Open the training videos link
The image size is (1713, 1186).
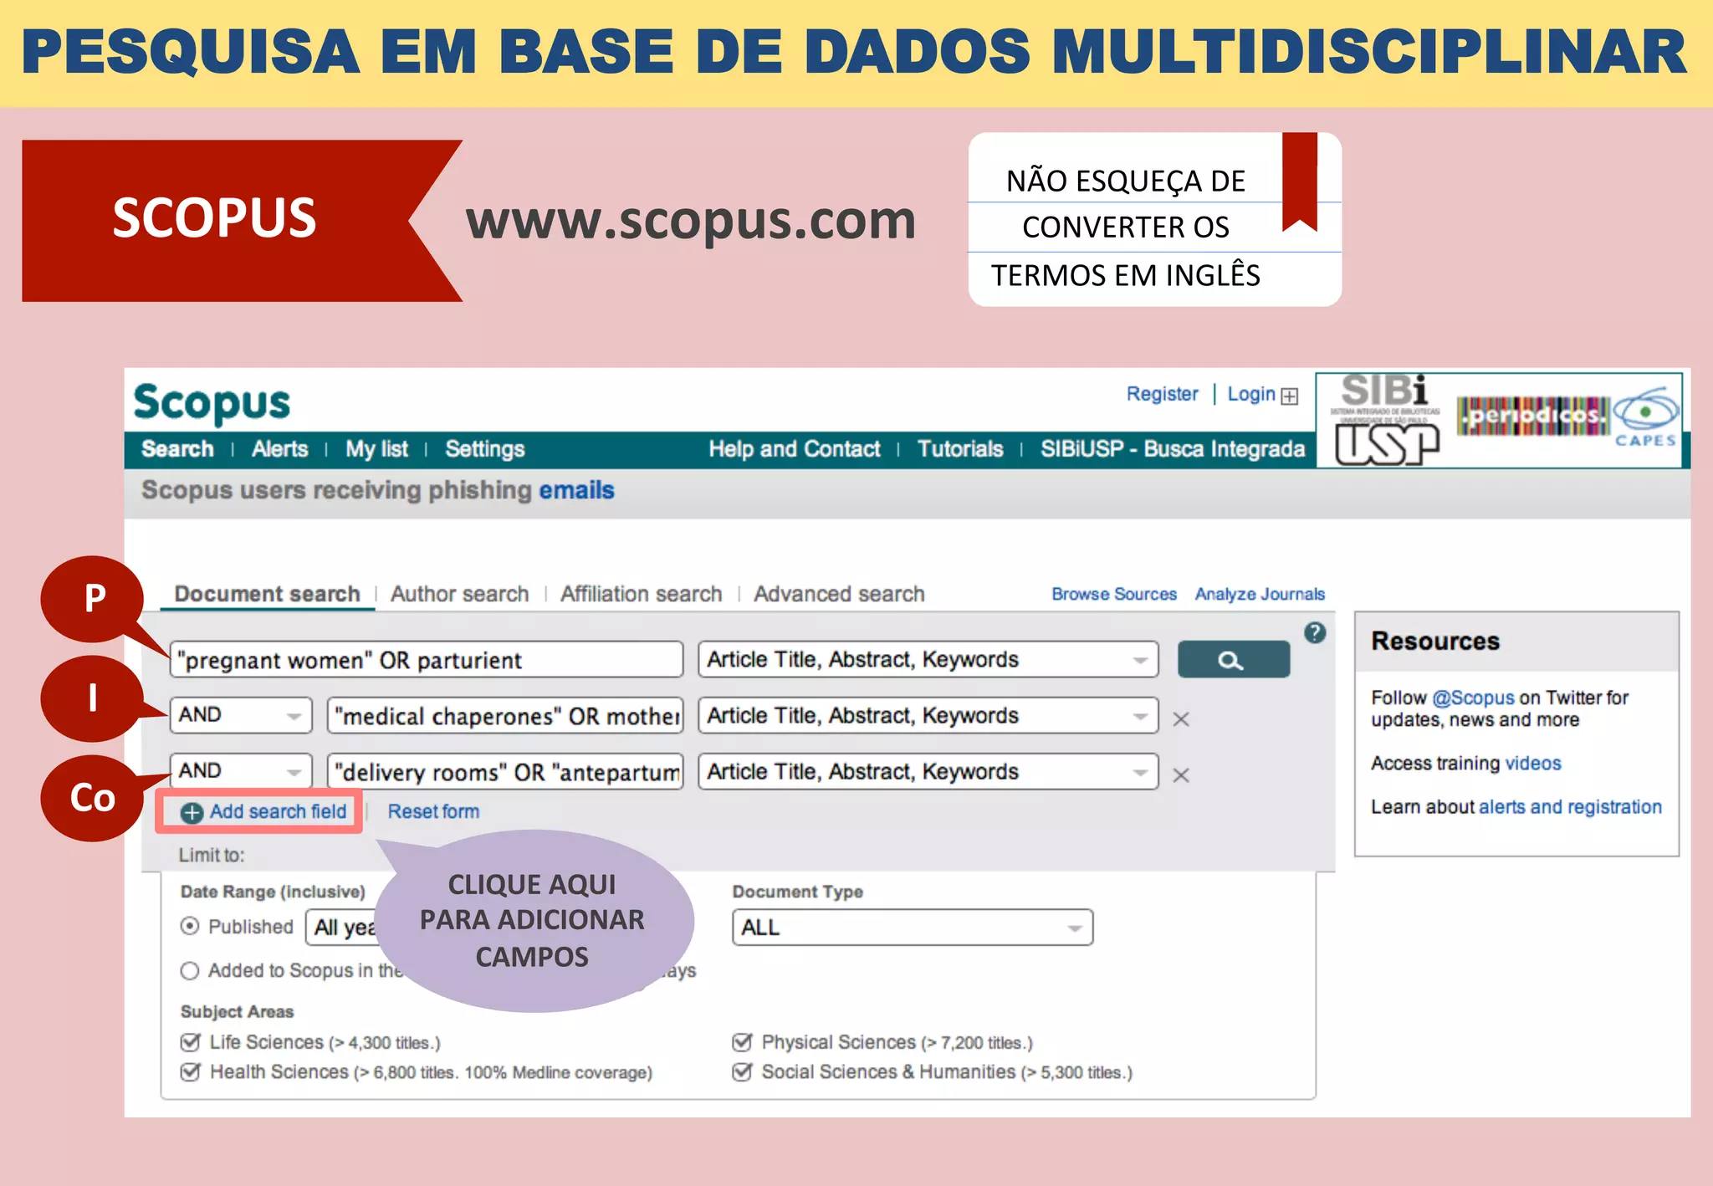[x=1532, y=763]
